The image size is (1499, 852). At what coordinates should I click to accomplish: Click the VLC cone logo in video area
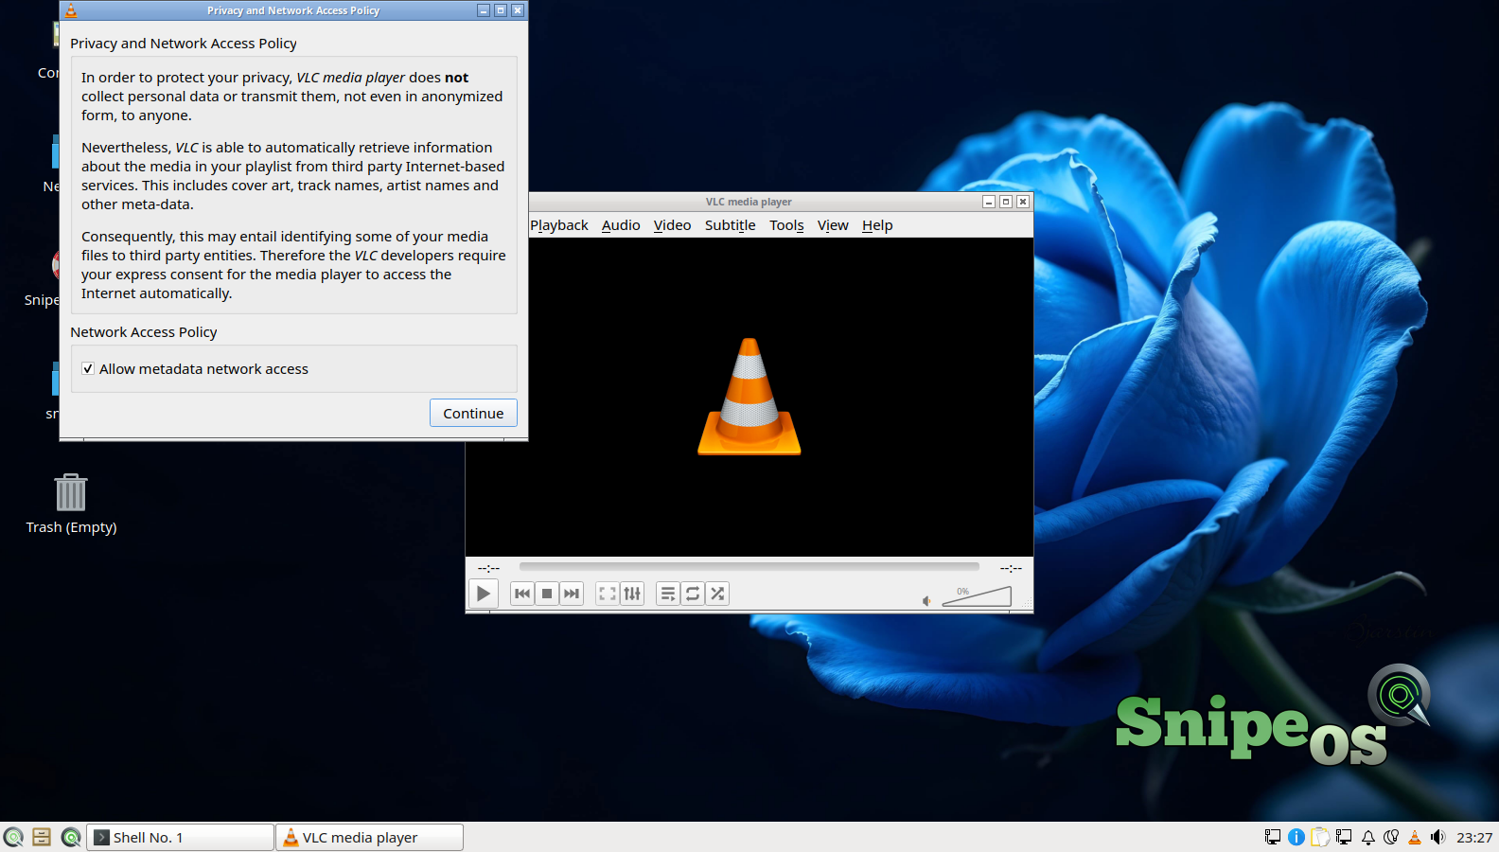pos(749,397)
